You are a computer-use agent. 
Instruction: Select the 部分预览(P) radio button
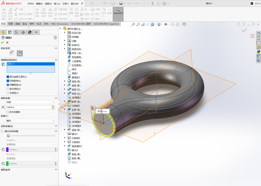(8, 89)
